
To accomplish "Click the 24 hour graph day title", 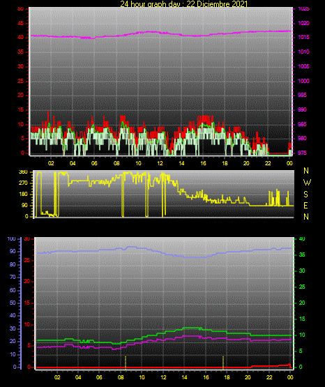I will (184, 3).
